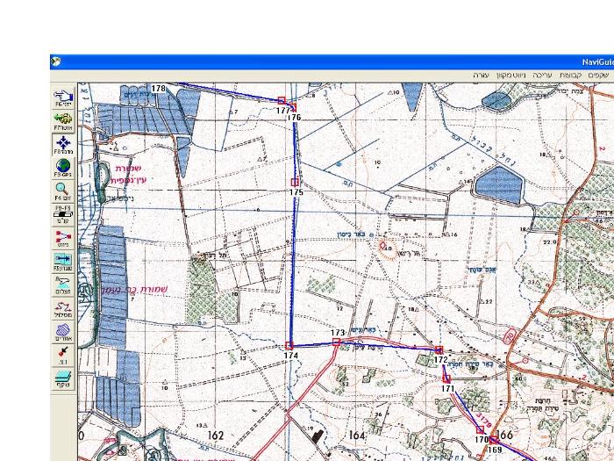Select the hand pan tool (F6)
Screen dimensions: 614x461
[63, 98]
